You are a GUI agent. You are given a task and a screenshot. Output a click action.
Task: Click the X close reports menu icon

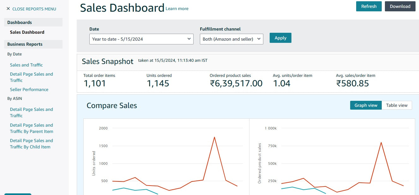coord(8,9)
